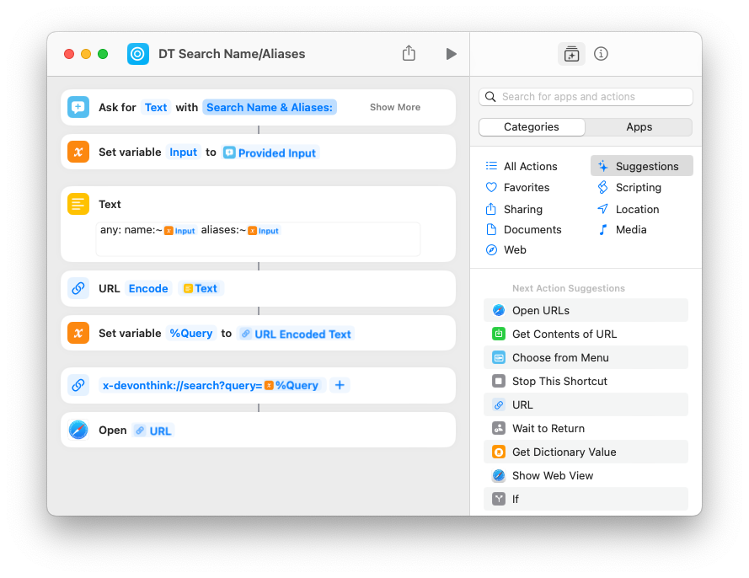Click the Safari icon in Open action

click(x=78, y=430)
